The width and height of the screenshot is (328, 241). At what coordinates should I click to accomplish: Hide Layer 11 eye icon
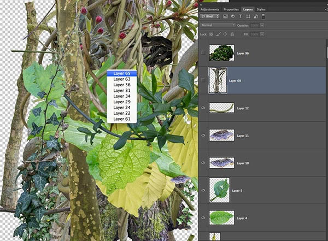click(203, 136)
